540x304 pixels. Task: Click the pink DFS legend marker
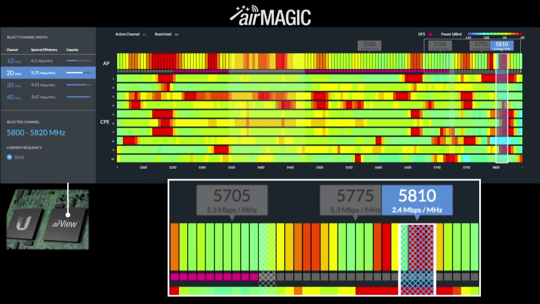(x=430, y=34)
